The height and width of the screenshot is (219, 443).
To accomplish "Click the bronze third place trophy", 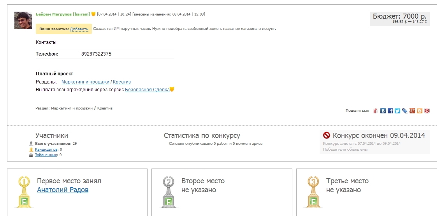I will click(313, 192).
